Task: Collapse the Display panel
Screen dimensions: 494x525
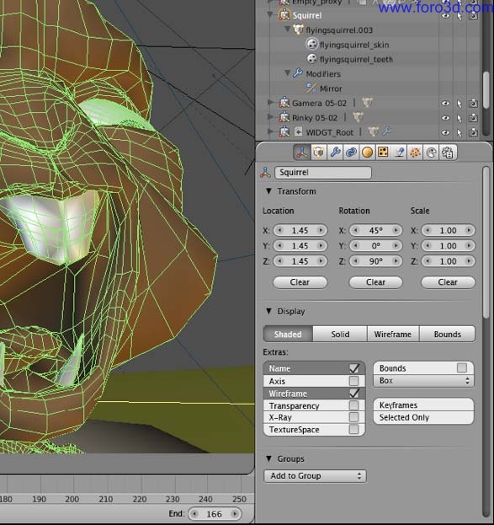Action: [x=268, y=311]
